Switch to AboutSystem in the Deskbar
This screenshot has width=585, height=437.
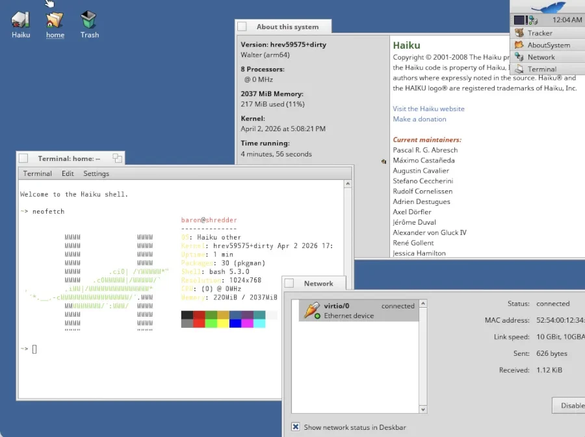click(548, 45)
